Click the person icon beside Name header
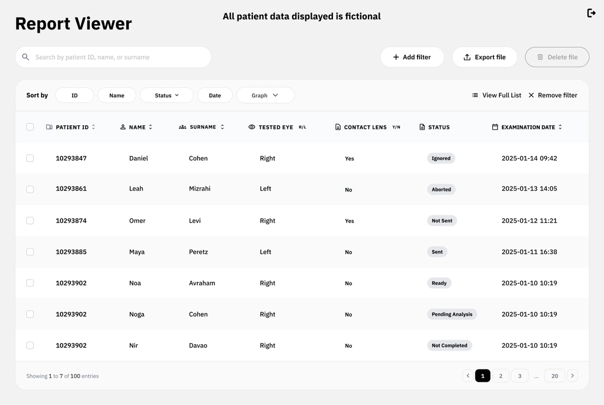 [x=123, y=127]
